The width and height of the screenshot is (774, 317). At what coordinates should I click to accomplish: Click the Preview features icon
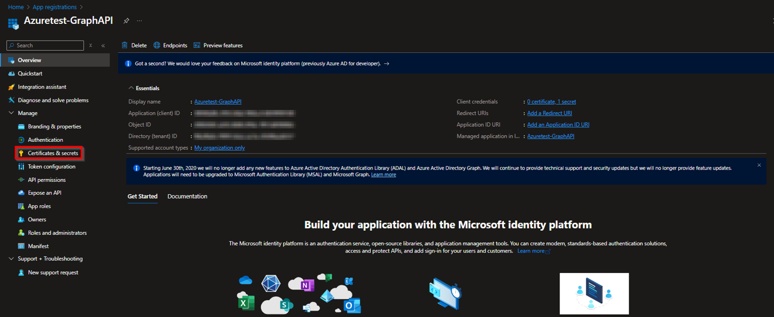coord(197,46)
